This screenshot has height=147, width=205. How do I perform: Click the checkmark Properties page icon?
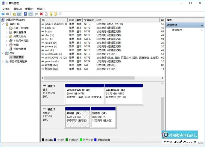click(x=46, y=14)
